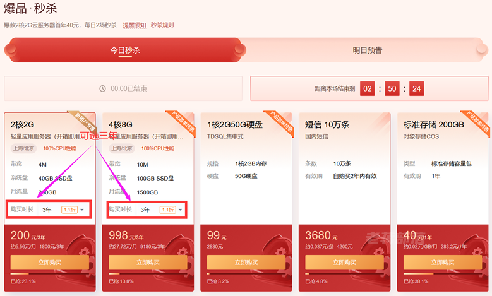Viewport: 492px width, 296px height.
Task: Click the 1.1折 badge on 2核2G card
Action: click(69, 210)
